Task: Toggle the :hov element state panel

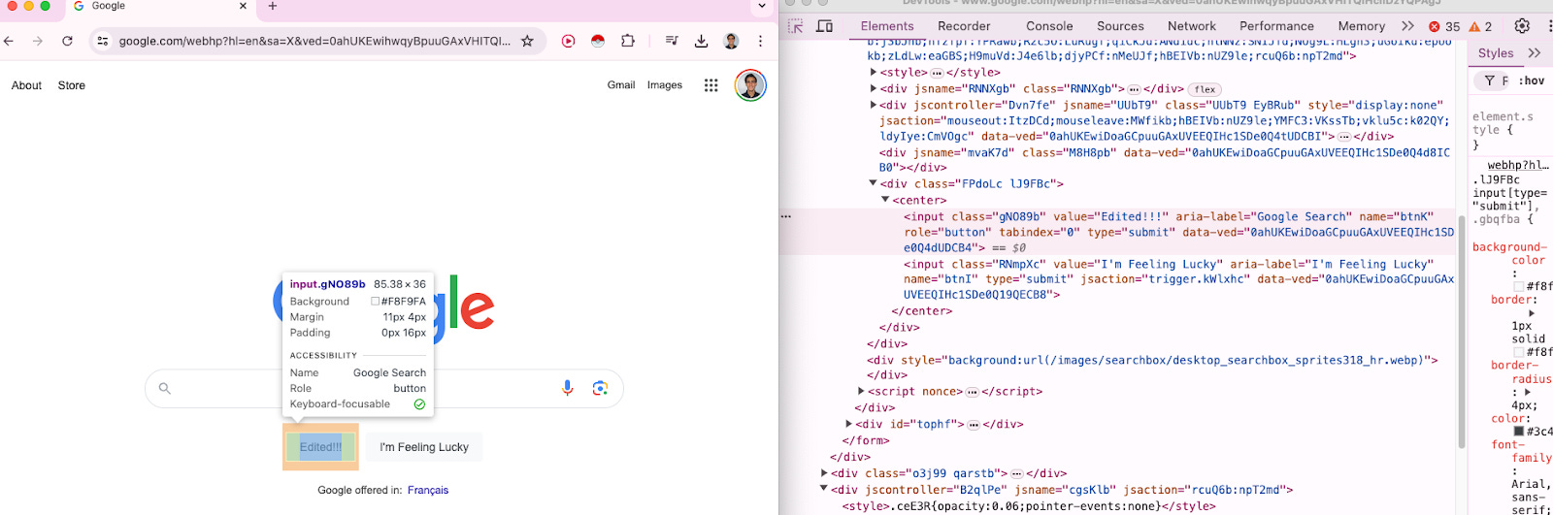Action: (x=1532, y=80)
